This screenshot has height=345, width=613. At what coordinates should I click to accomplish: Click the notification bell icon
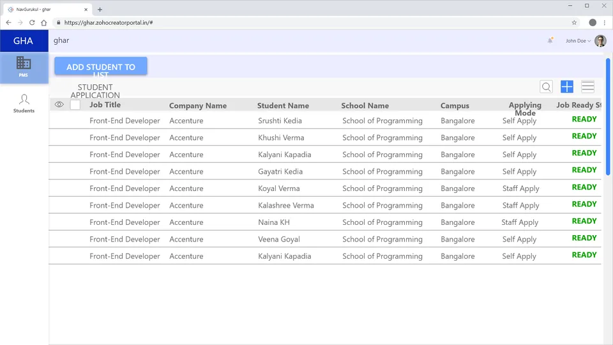(x=550, y=40)
